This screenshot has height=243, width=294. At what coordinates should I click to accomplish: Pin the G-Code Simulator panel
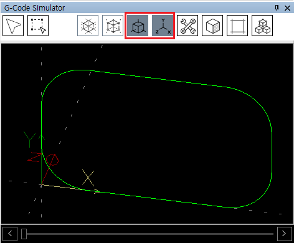[277, 8]
